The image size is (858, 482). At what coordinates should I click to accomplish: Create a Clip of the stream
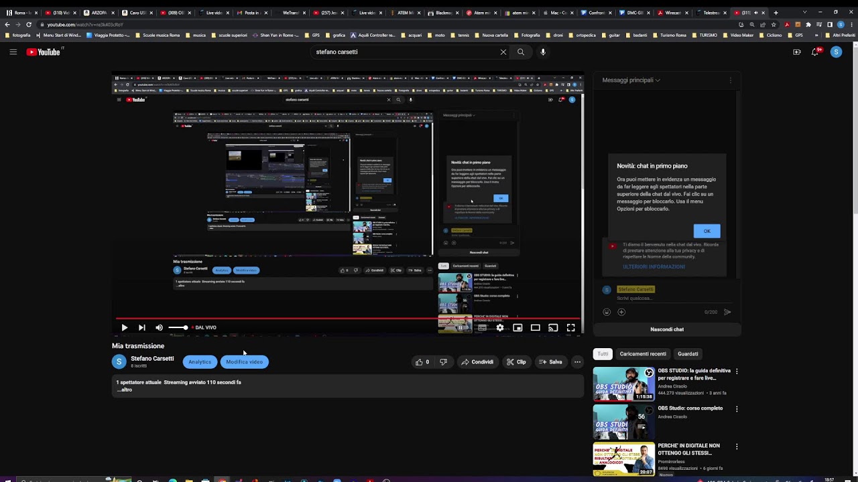point(516,362)
